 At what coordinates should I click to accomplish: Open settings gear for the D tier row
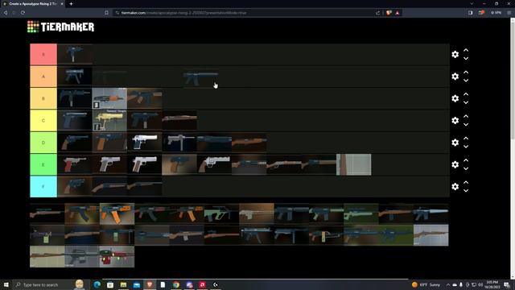tap(455, 143)
